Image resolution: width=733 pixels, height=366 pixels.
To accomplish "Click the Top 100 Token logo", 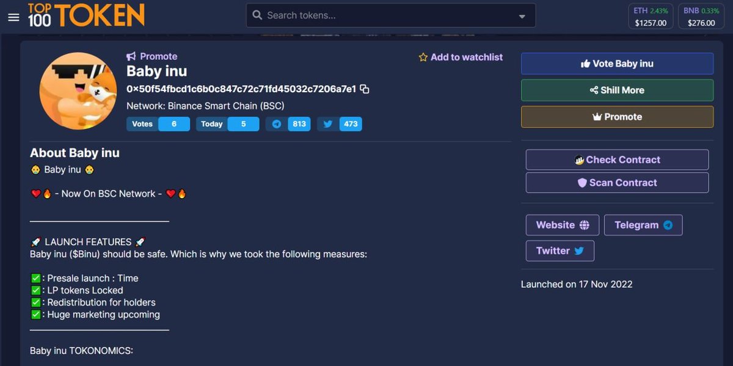I will pyautogui.click(x=86, y=15).
